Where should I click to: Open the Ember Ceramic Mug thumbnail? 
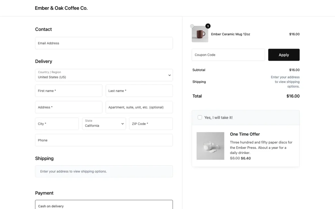(200, 34)
